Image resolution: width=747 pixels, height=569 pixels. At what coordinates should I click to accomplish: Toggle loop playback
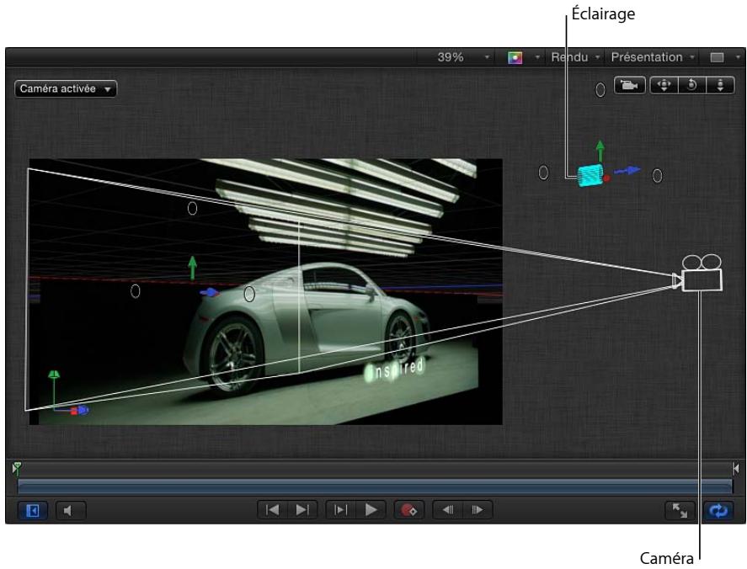coord(718,511)
